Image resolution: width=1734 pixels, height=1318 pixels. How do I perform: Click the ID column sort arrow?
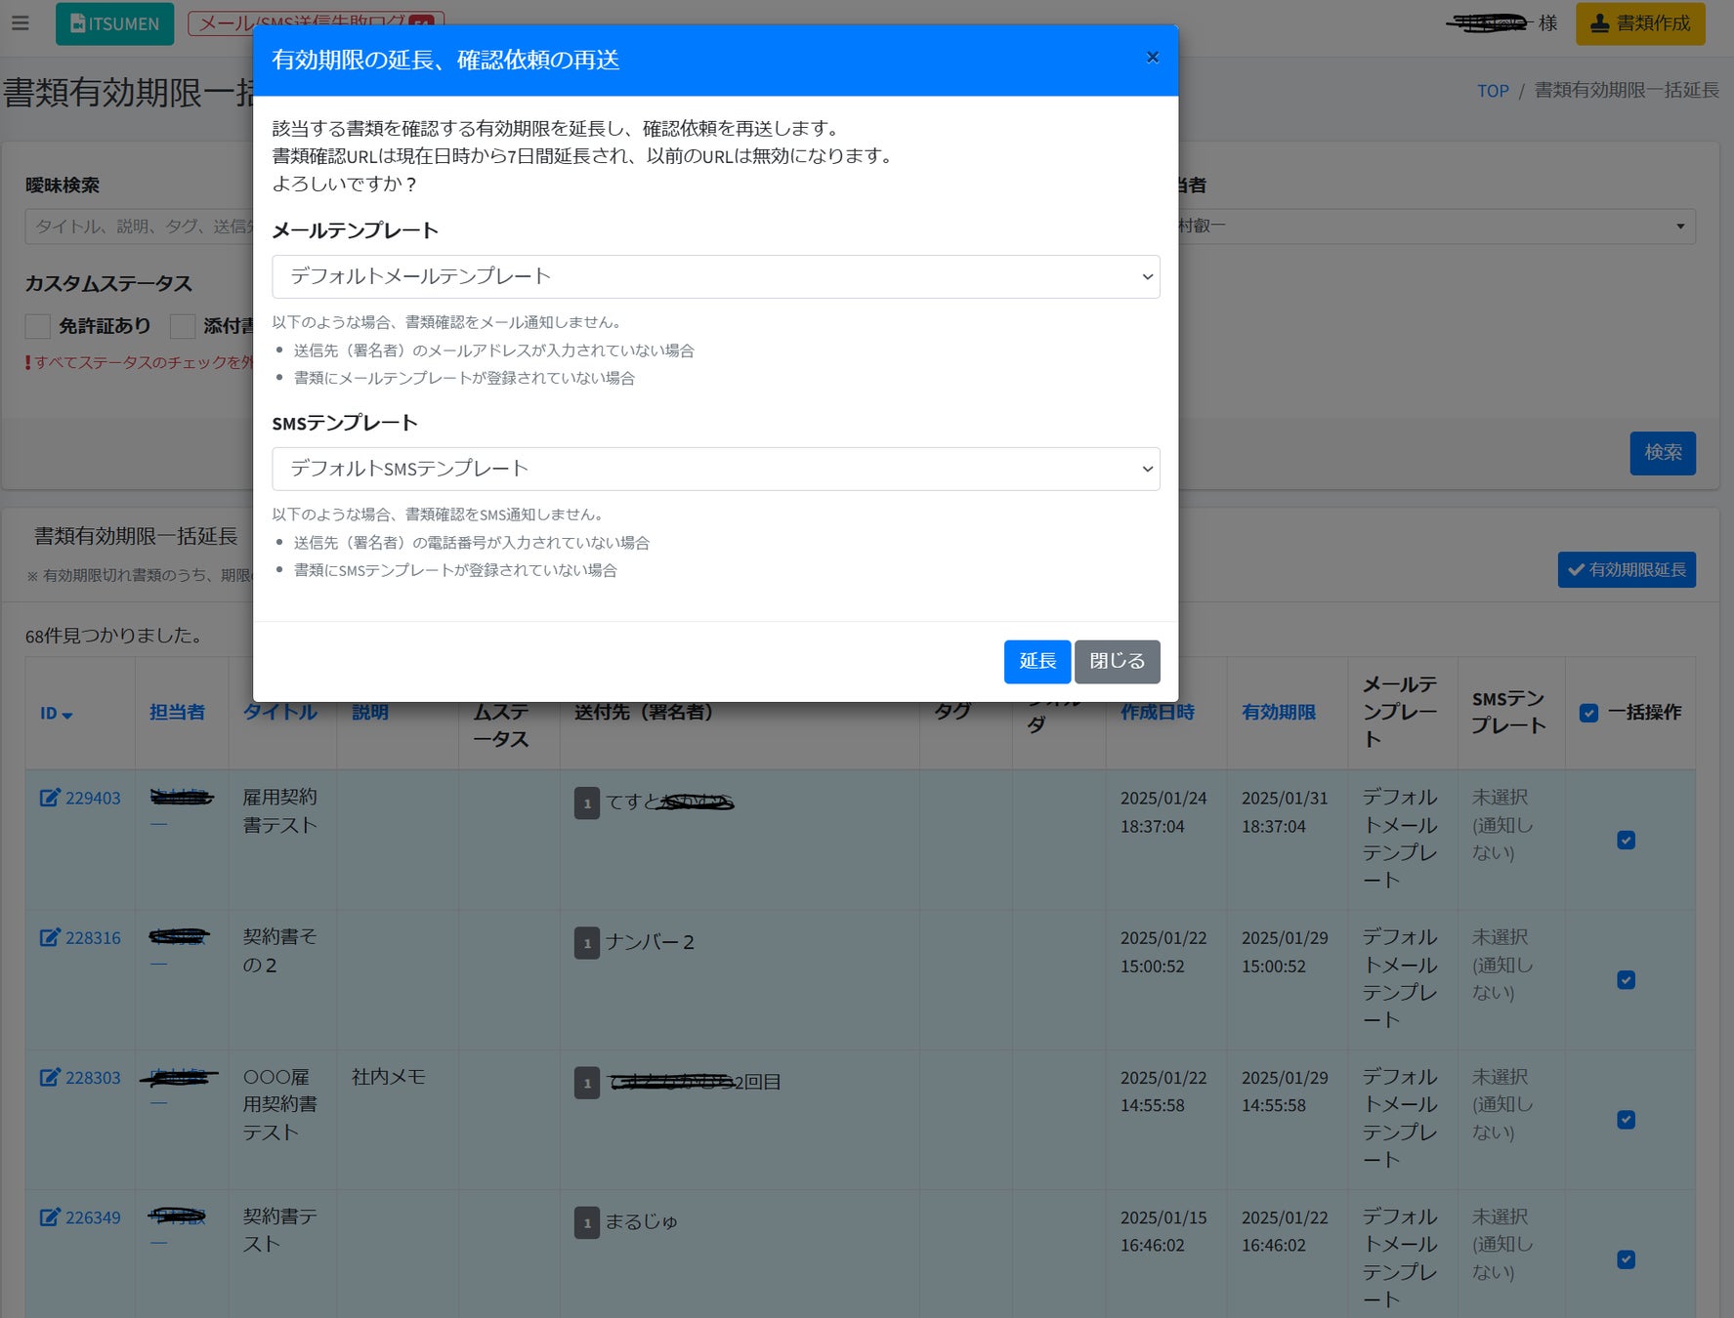tap(67, 716)
